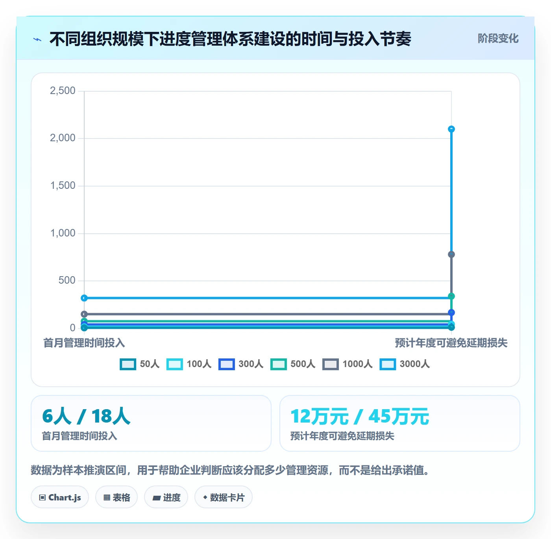Click the 进度 chip bar icon
Image resolution: width=551 pixels, height=539 pixels.
[156, 498]
